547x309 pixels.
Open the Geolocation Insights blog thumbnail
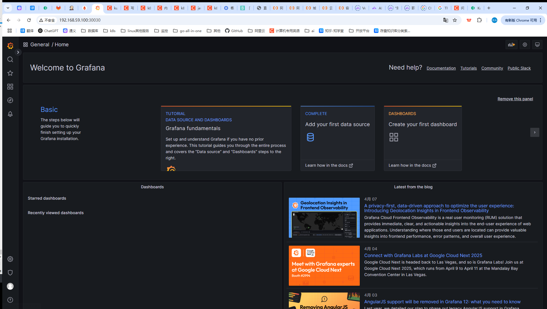pyautogui.click(x=324, y=218)
